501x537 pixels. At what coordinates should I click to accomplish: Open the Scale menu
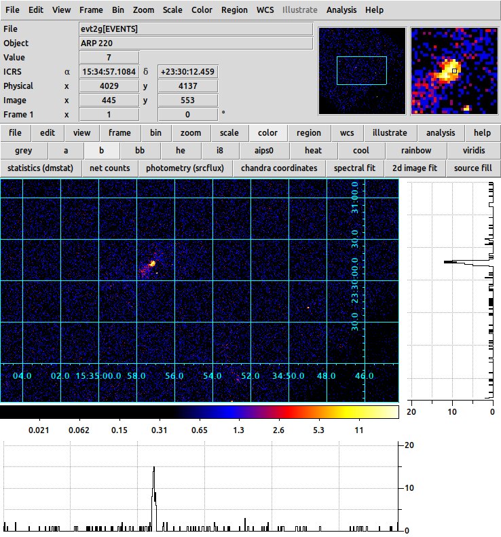(x=172, y=10)
